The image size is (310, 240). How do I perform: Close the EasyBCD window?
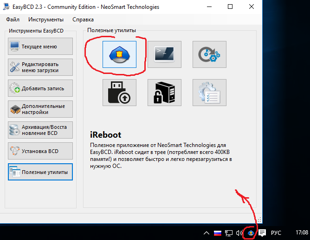point(252,7)
